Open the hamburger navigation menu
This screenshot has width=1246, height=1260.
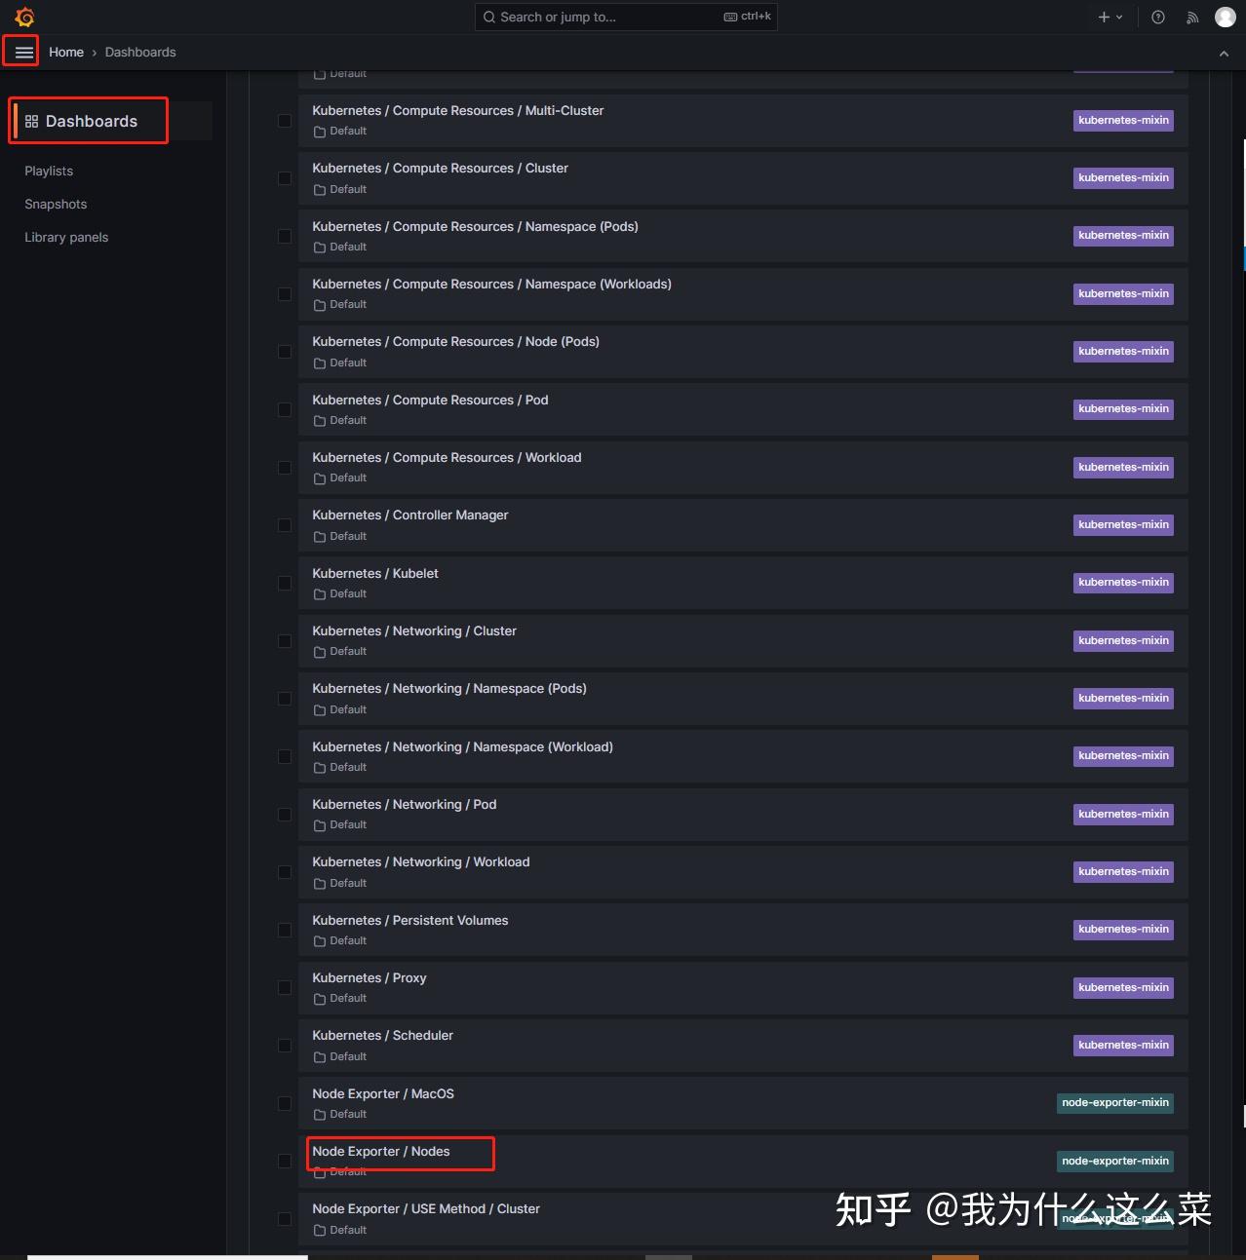coord(24,52)
